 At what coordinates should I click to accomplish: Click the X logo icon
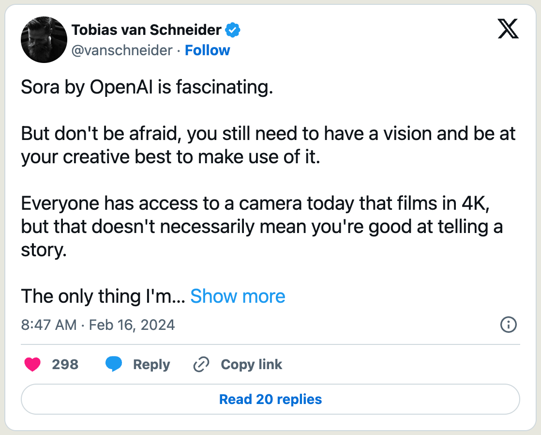tap(508, 30)
